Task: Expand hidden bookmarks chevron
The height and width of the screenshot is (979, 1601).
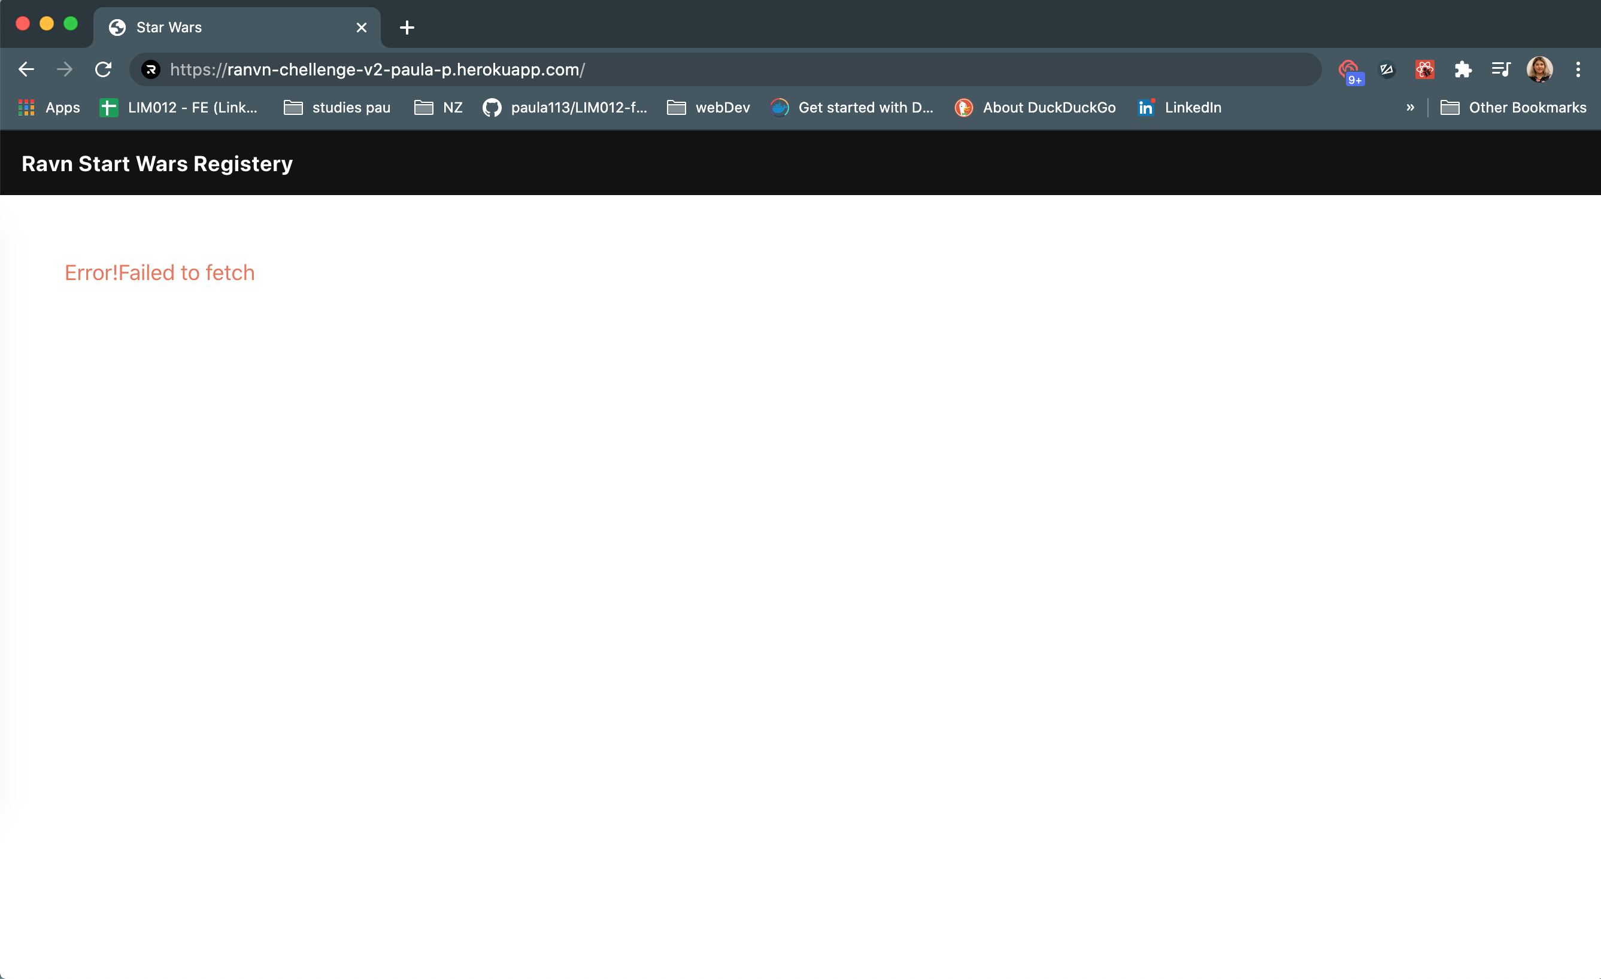Action: coord(1410,108)
